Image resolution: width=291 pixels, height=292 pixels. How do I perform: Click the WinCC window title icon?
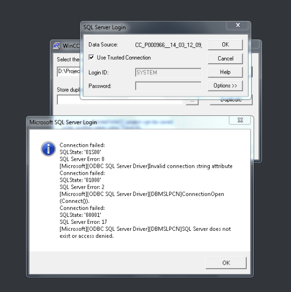click(56, 46)
